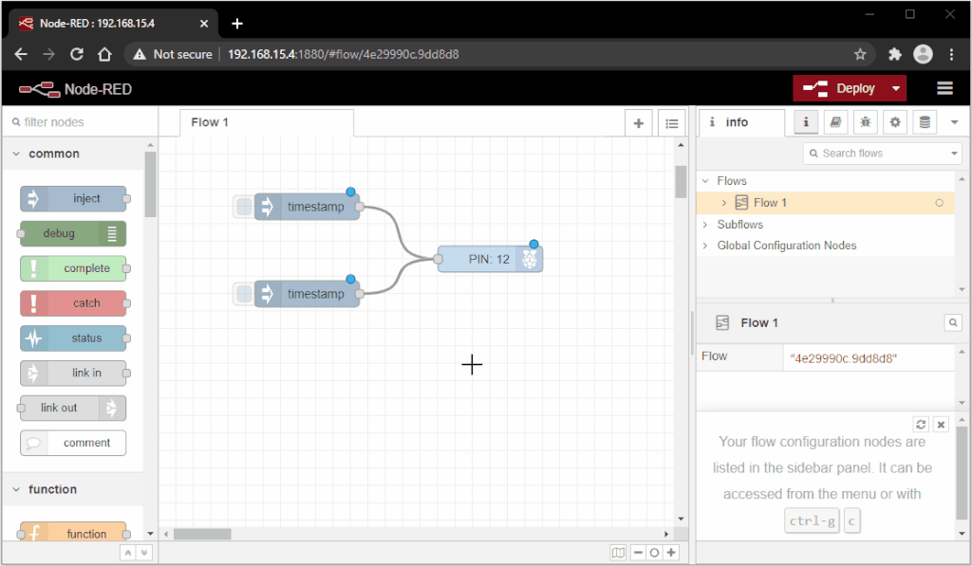The height and width of the screenshot is (566, 972).
Task: Select the catch node in palette
Action: pos(73,303)
